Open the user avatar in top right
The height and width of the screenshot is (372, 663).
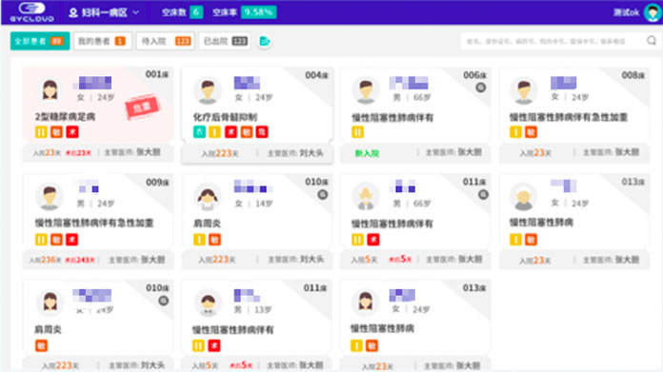pos(653,12)
